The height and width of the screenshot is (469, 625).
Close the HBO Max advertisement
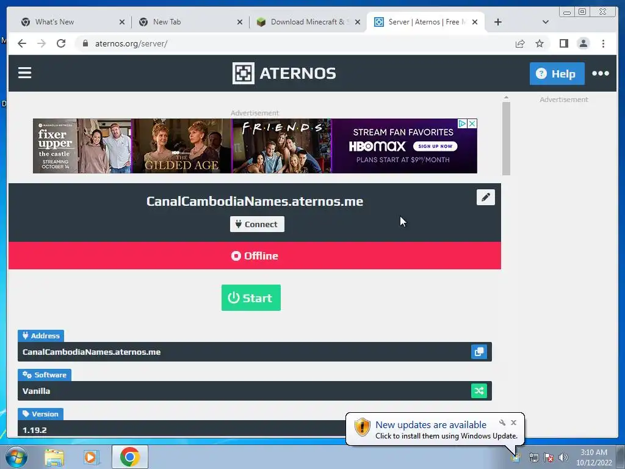[472, 123]
